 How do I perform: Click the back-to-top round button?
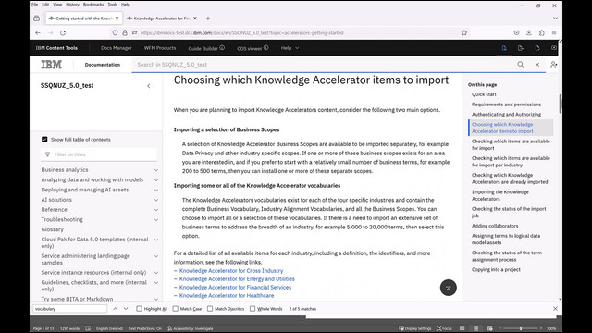[448, 288]
